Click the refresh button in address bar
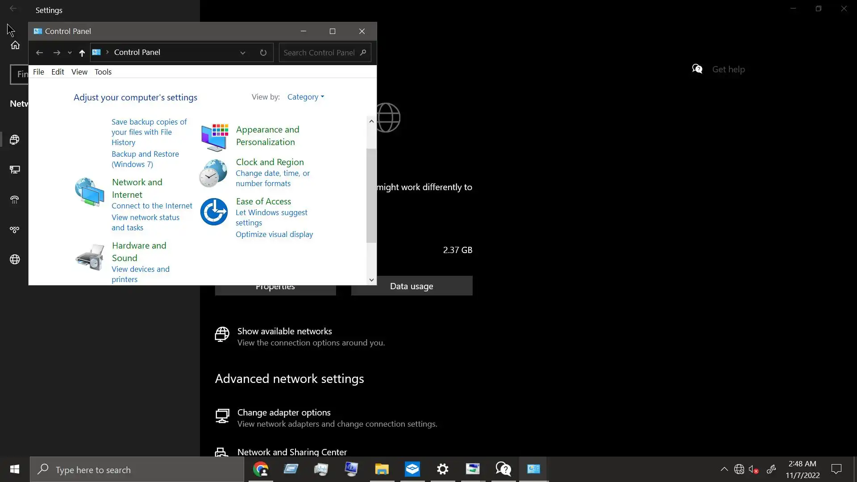857x482 pixels. pos(263,53)
